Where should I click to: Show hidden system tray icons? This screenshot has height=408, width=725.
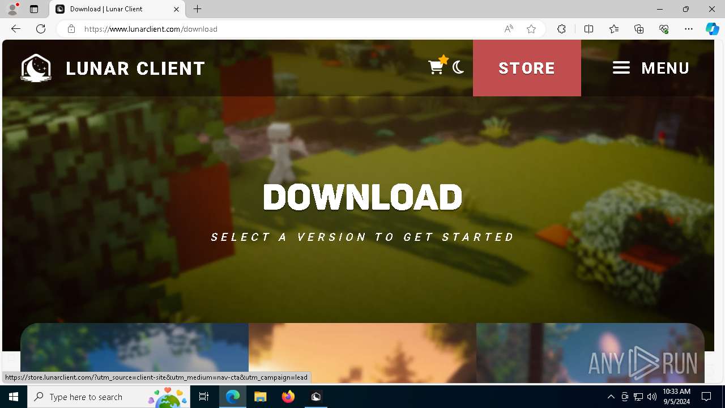tap(611, 397)
